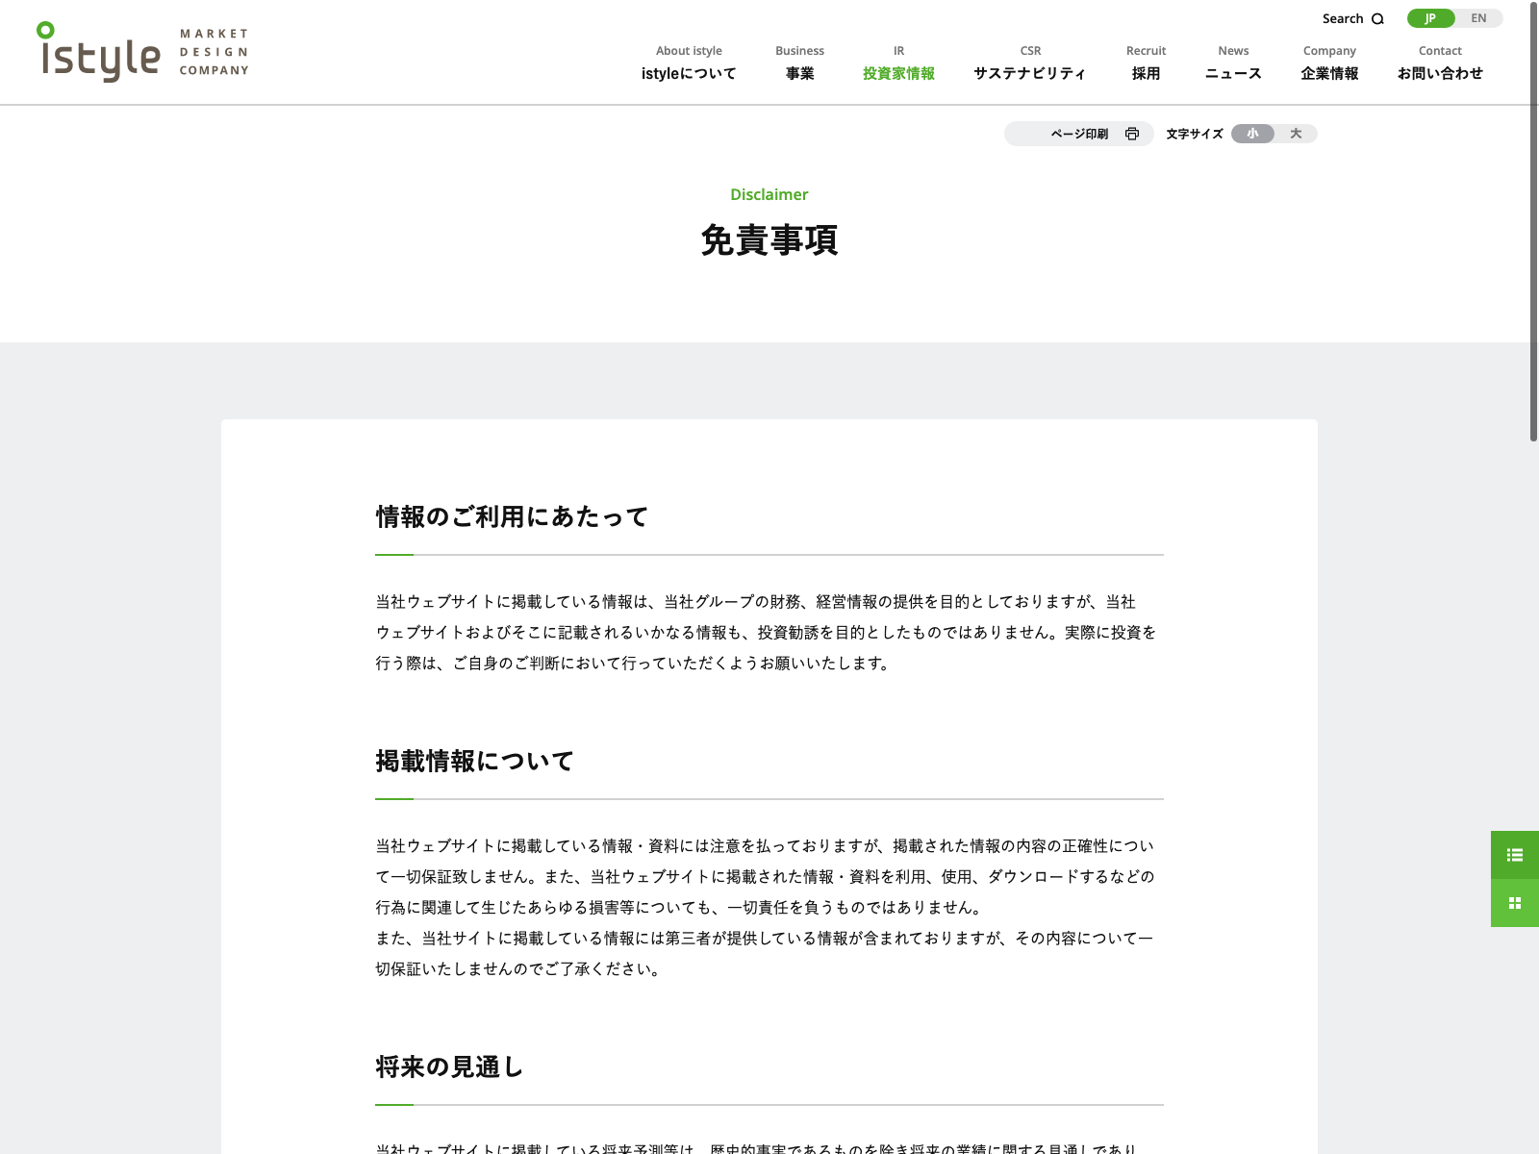Expand the CSR サステナビリティ menu
The image size is (1539, 1154).
point(1030,63)
